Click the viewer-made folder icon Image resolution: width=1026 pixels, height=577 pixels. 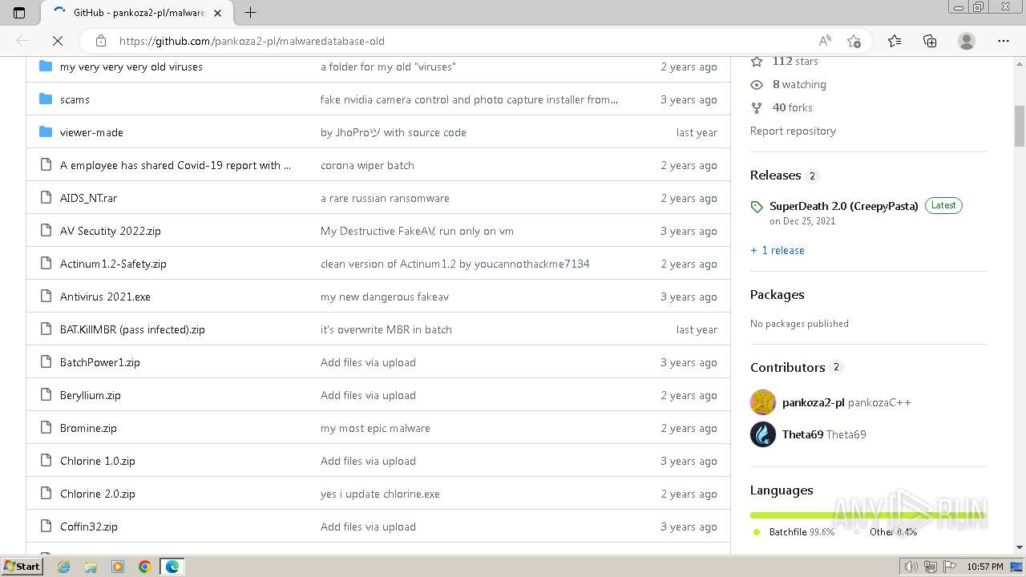point(46,132)
